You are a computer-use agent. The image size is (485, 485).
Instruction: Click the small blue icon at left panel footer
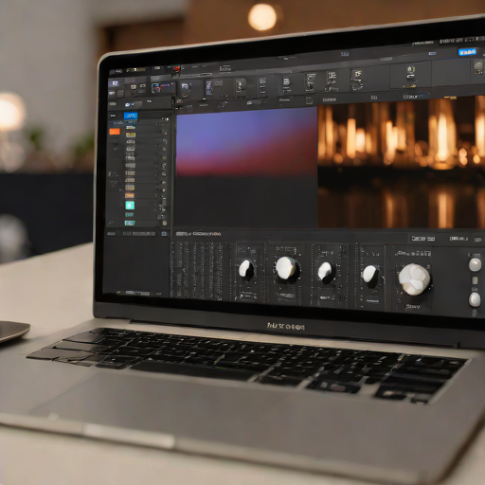164,234
